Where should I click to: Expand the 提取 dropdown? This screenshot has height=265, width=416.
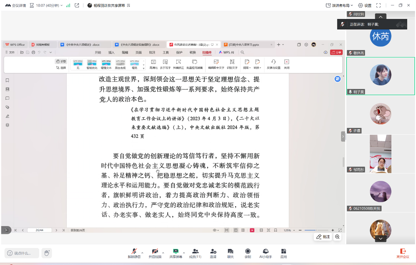pyautogui.click(x=247, y=63)
